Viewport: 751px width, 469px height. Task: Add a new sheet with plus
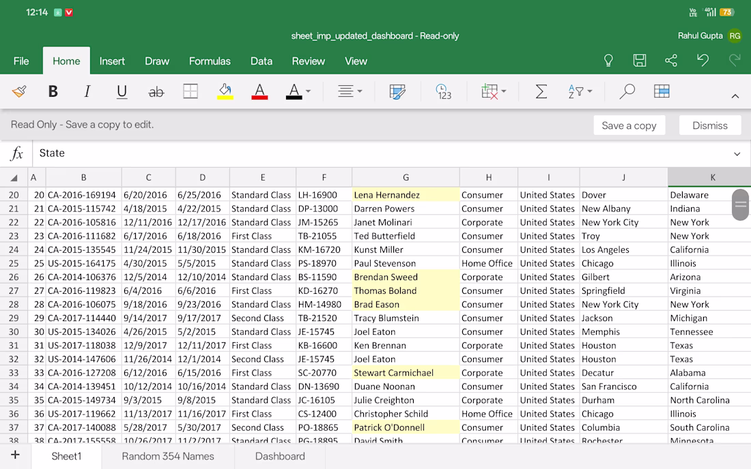[15, 455]
